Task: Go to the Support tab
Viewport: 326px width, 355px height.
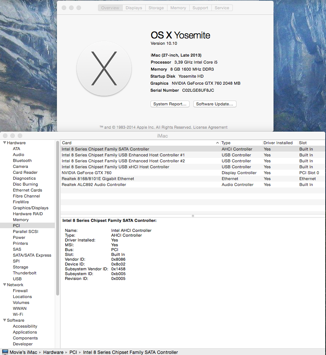Action: (x=200, y=8)
